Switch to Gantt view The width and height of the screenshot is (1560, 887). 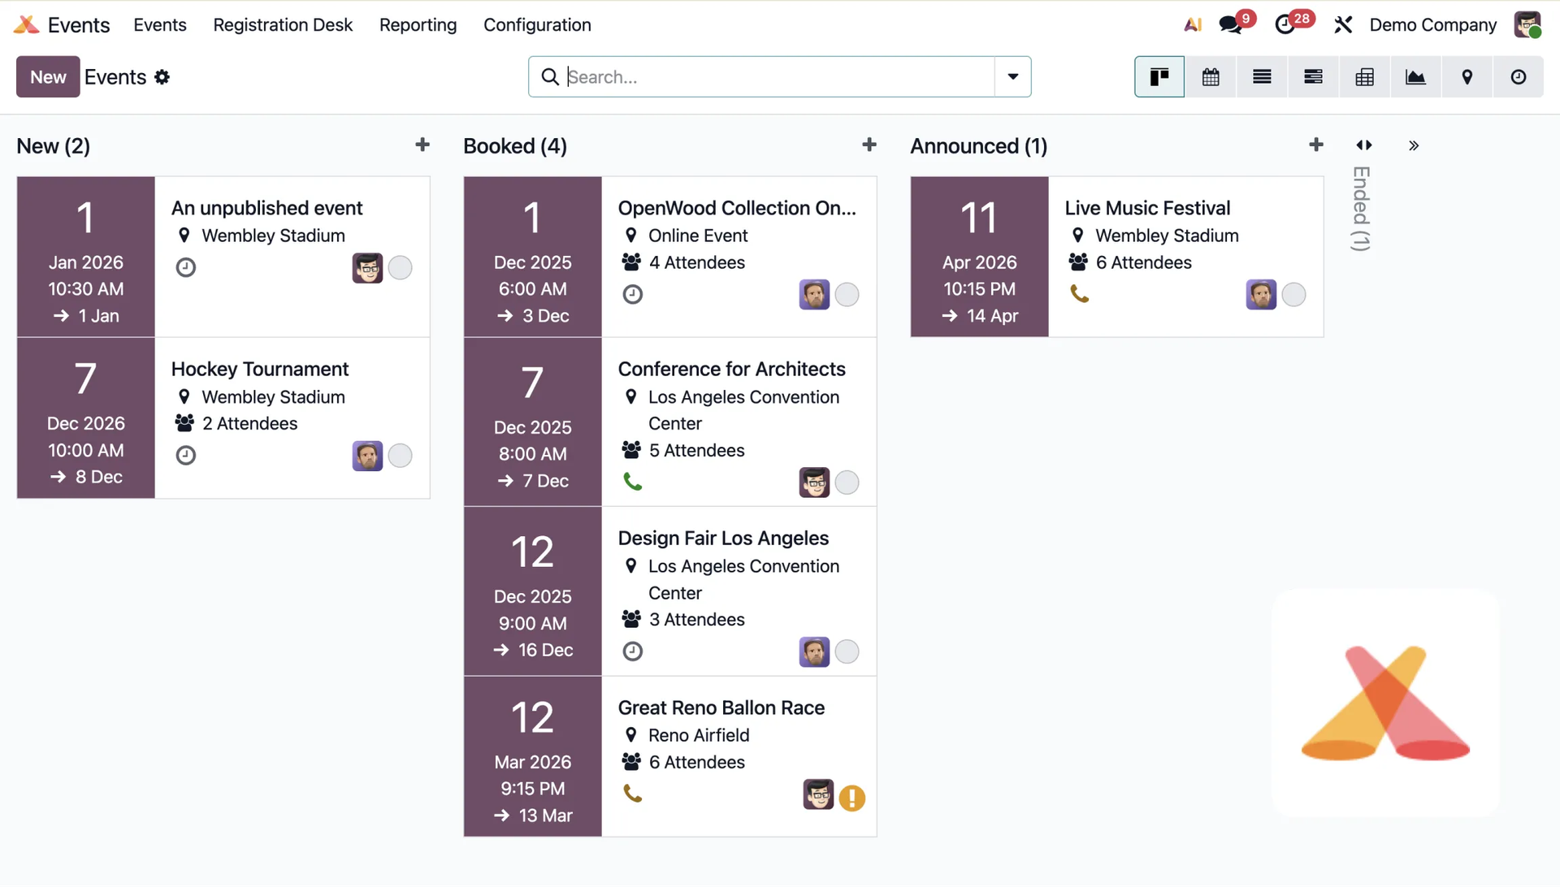click(1313, 77)
